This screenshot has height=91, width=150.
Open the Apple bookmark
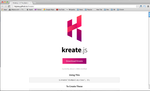click(x=30, y=9)
